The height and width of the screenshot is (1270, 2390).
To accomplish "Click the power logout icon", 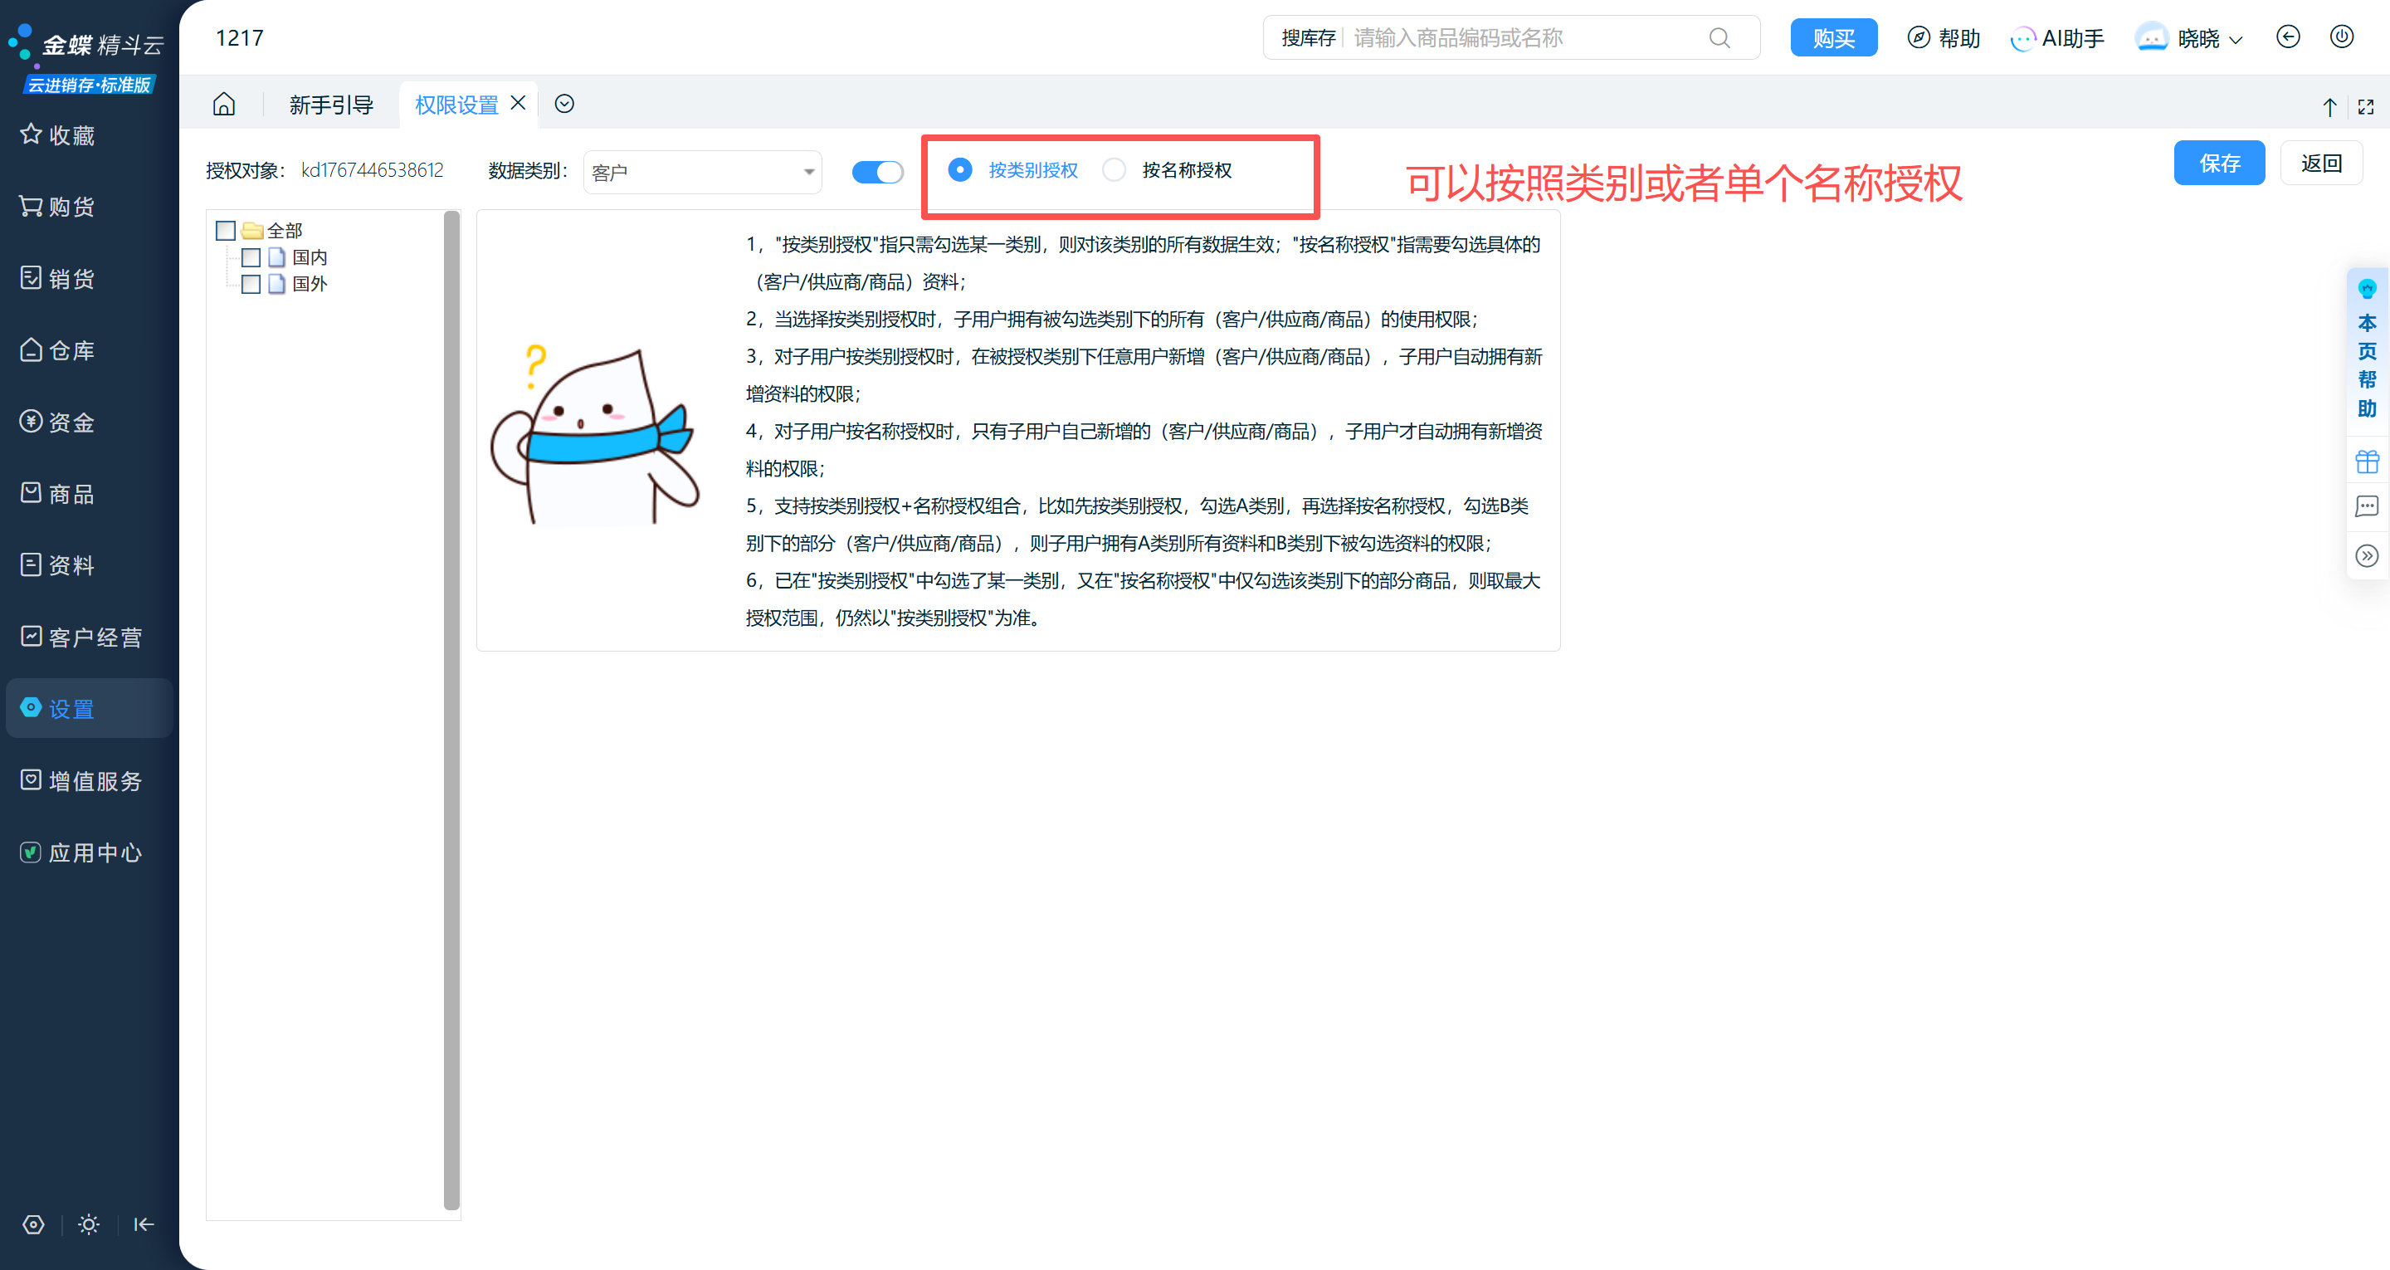I will point(2342,37).
